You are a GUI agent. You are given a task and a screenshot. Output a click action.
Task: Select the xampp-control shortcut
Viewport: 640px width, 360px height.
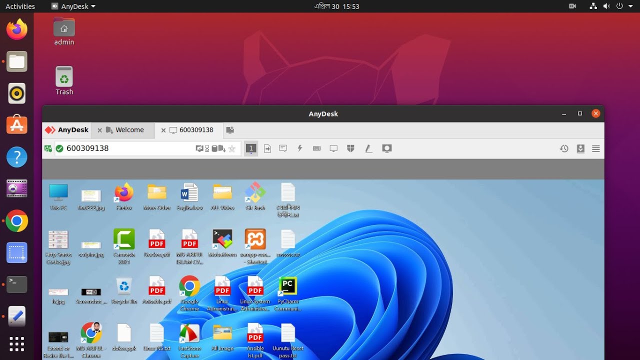pos(255,246)
